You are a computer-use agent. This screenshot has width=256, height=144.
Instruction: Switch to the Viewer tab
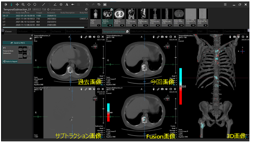(8, 31)
